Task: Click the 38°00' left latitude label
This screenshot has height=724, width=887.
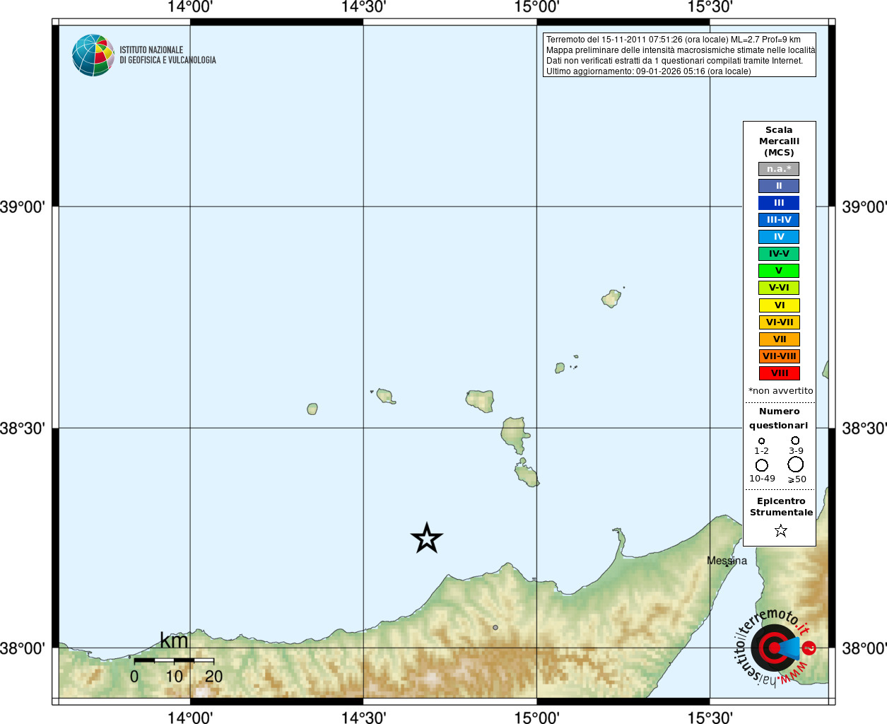Action: pyautogui.click(x=23, y=648)
